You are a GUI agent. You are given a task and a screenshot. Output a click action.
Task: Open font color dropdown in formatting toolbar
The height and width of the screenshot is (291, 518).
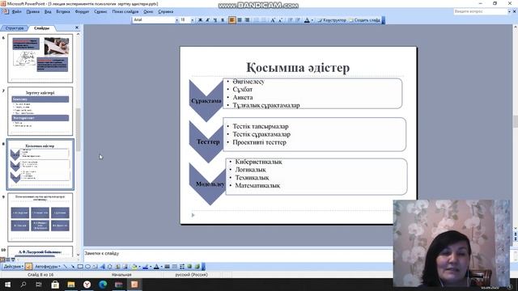pyautogui.click(x=312, y=20)
